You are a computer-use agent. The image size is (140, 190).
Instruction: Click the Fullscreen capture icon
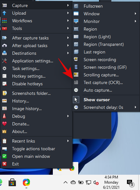tap(76, 6)
